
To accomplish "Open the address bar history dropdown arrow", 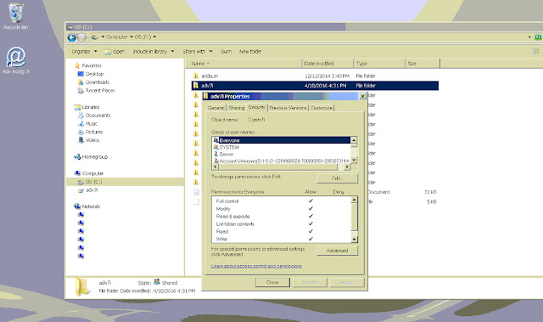I will click(x=529, y=37).
